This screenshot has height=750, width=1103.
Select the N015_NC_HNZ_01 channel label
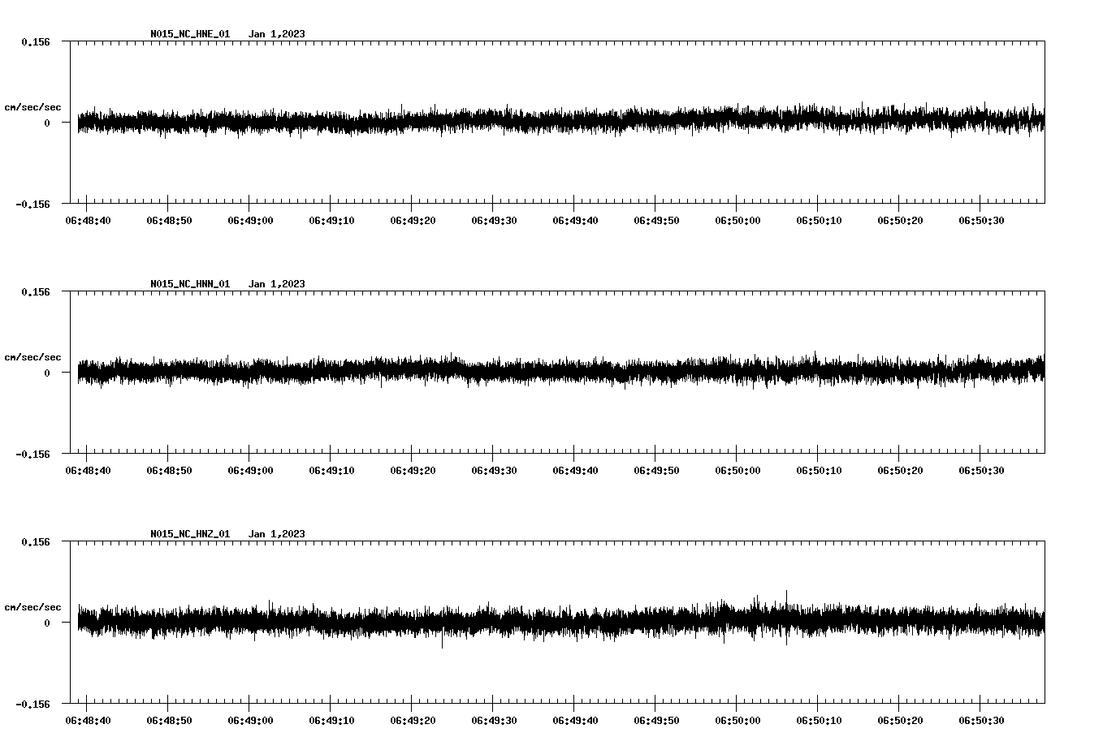[x=189, y=534]
